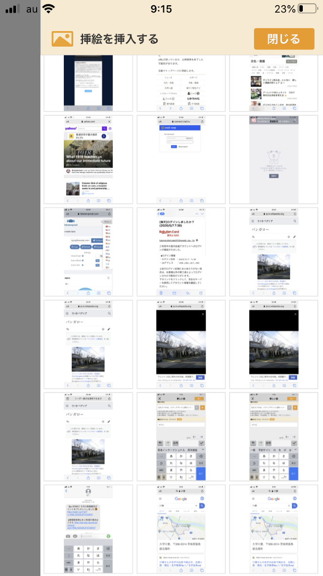Select the news category list screenshot at top
This screenshot has width=323, height=576.
pos(181,83)
